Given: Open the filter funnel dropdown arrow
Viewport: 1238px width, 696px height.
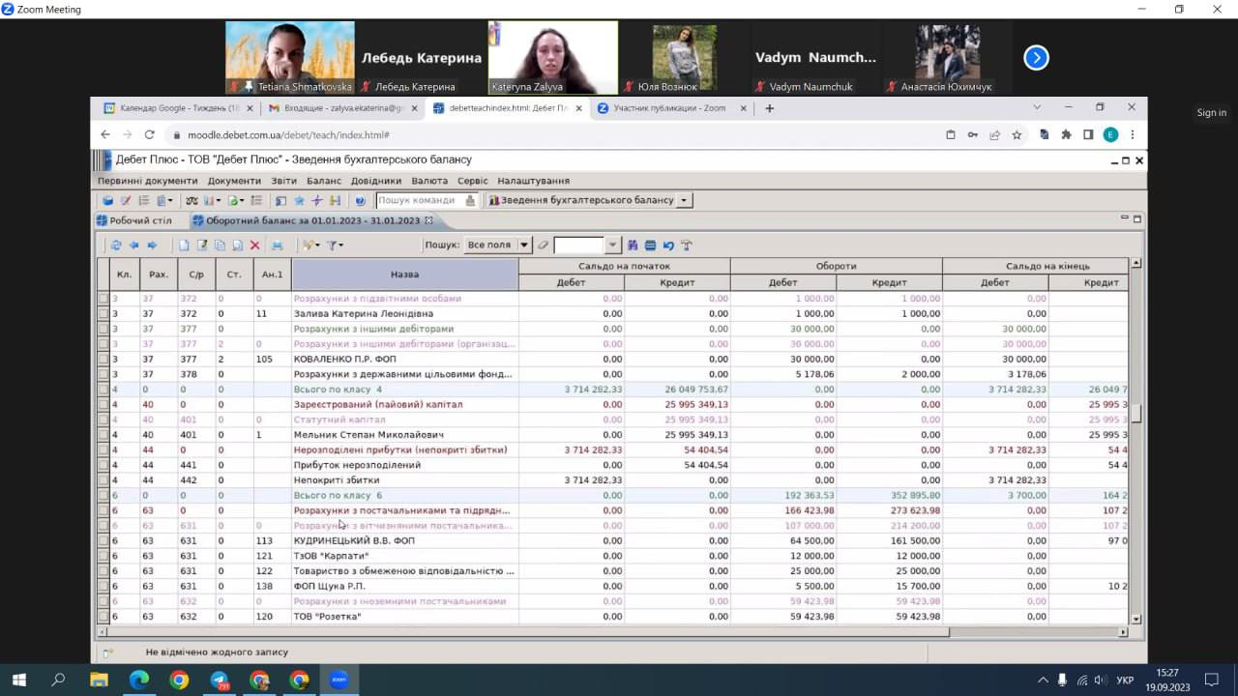Looking at the screenshot, I should (340, 246).
